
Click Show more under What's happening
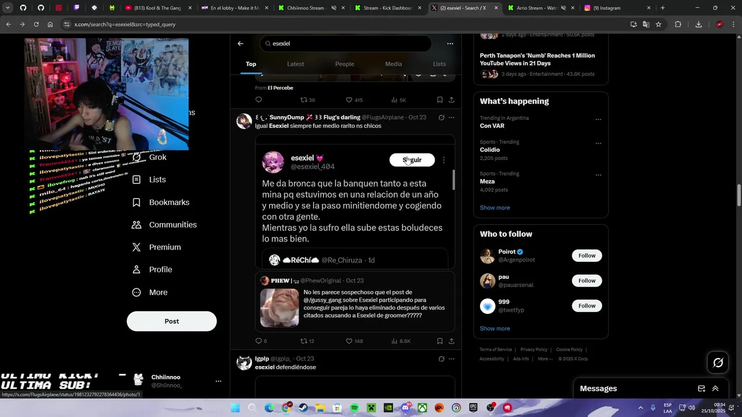[x=494, y=208]
